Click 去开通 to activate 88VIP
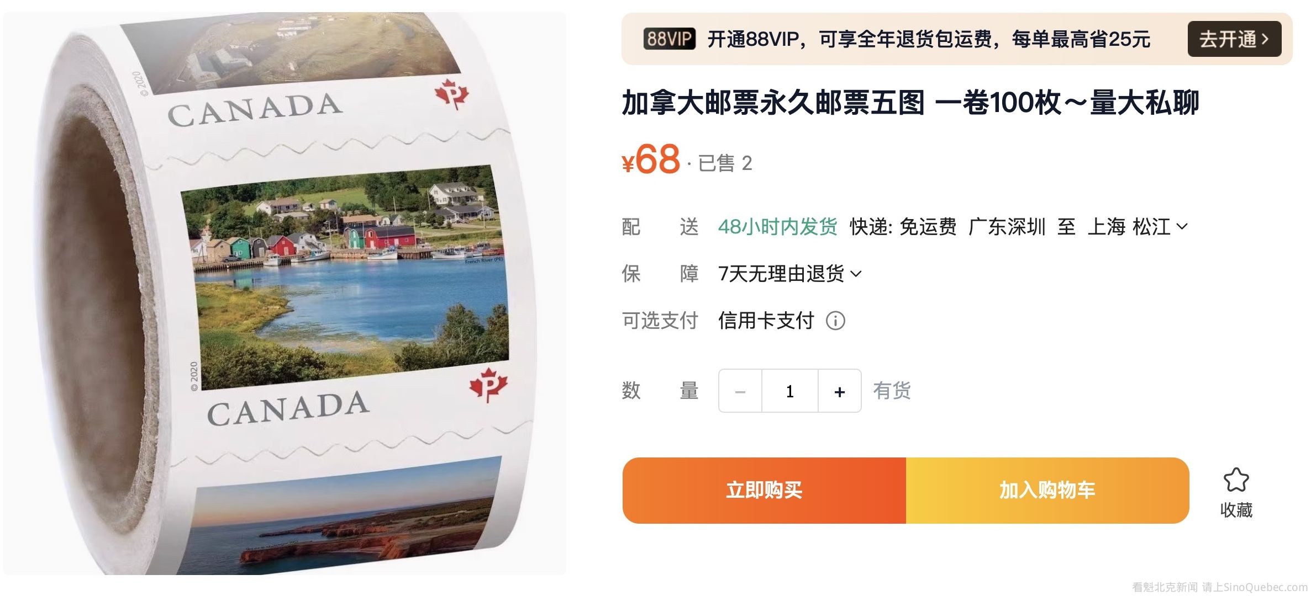Viewport: 1311px width, 596px height. click(x=1234, y=39)
